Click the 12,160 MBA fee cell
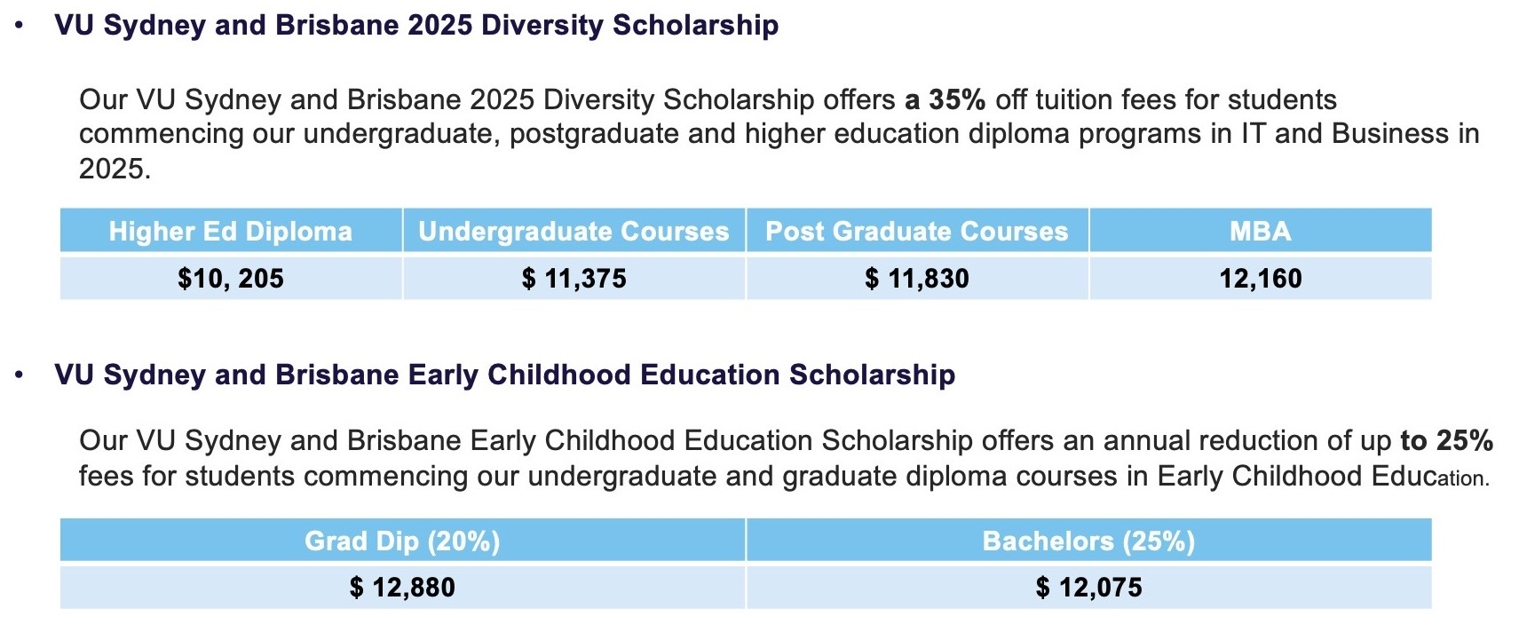1519x624 pixels. (x=1260, y=279)
